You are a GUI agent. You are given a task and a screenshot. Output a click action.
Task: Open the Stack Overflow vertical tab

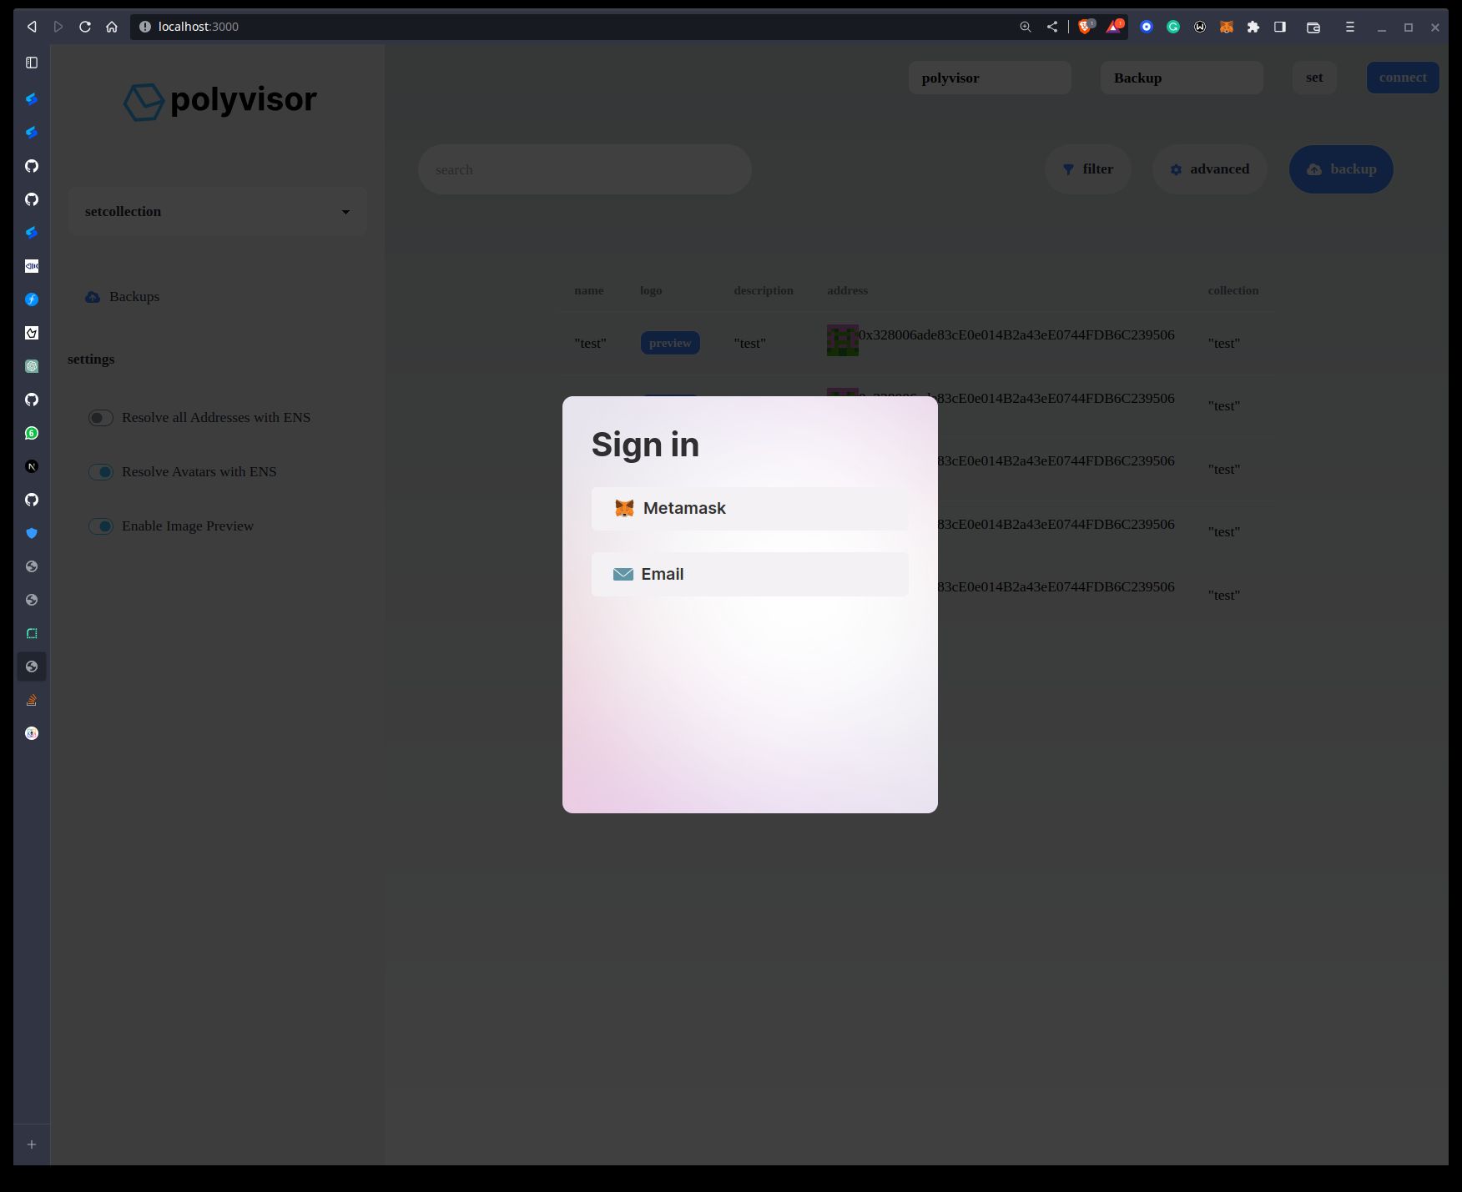[x=32, y=700]
